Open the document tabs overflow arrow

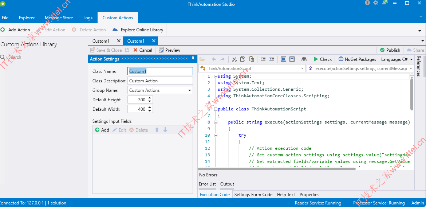(x=422, y=41)
